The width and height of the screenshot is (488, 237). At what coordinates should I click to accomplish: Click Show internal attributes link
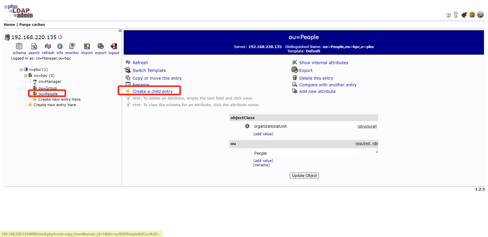click(323, 63)
